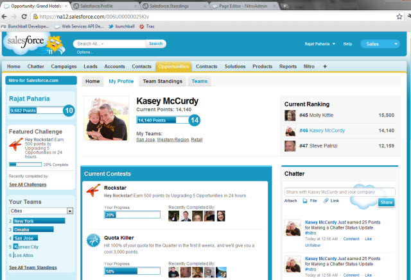The height and width of the screenshot is (280, 411).
Task: Open the Opportunities navigation tab
Action: (x=173, y=67)
